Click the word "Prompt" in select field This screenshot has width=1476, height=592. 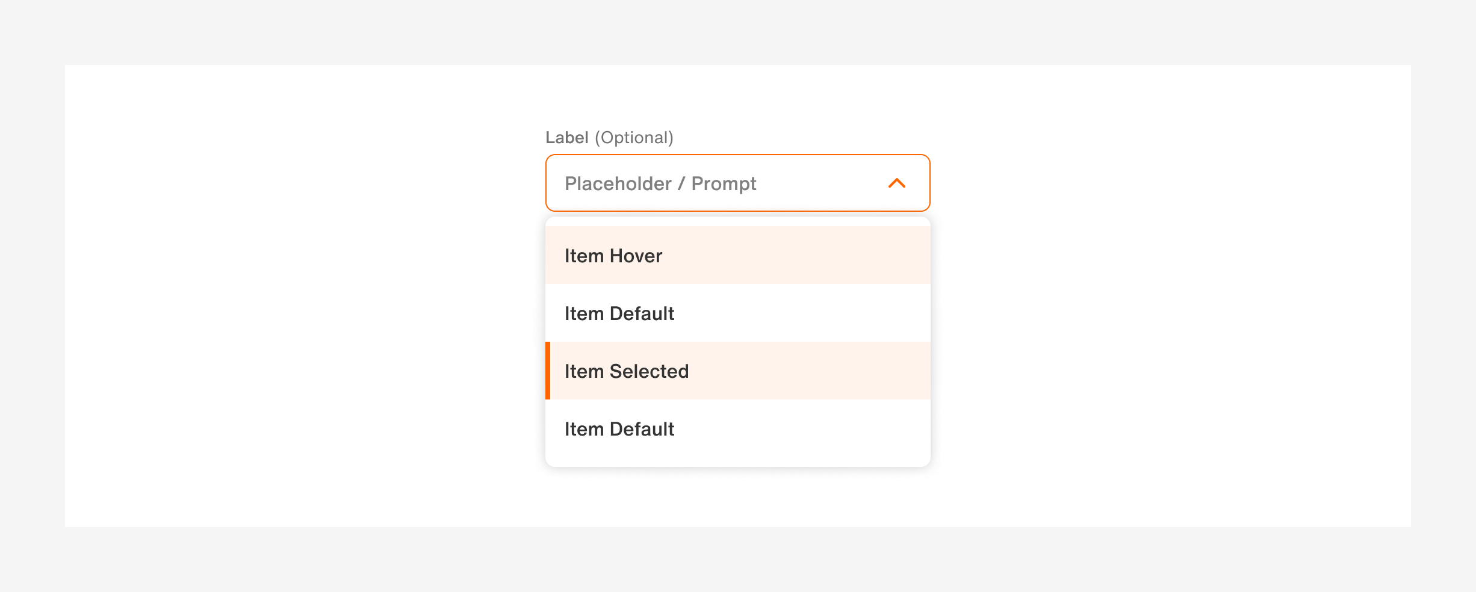[724, 183]
